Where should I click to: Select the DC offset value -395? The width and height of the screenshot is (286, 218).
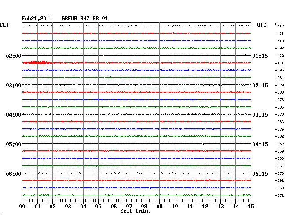point(279,70)
